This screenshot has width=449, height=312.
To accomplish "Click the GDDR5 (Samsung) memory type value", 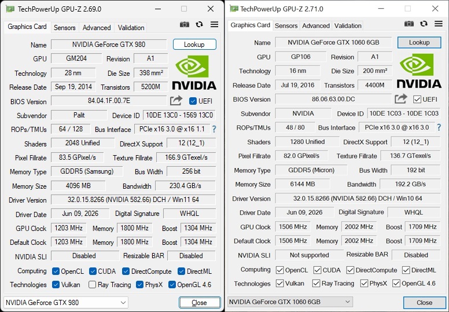I will [x=87, y=171].
